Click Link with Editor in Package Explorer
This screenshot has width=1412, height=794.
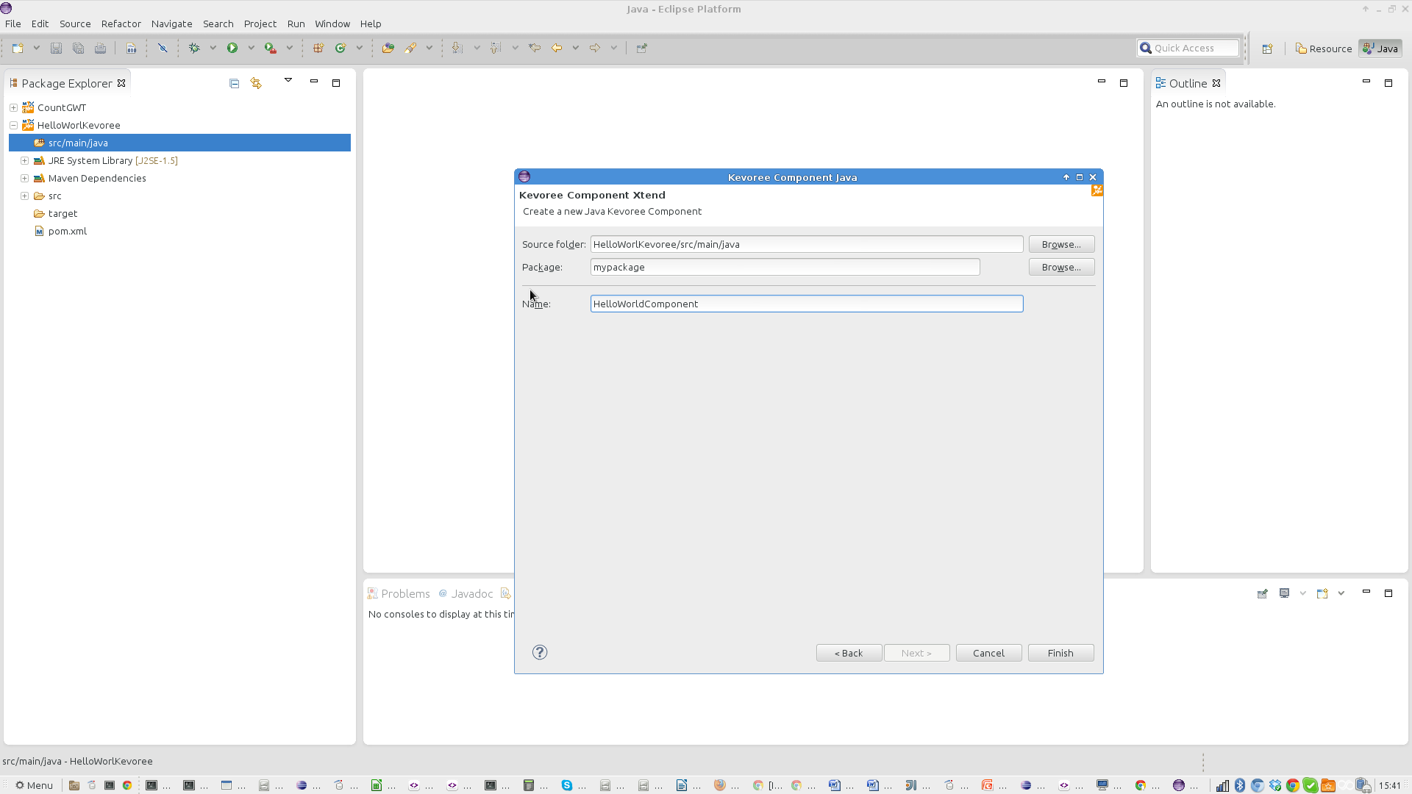[256, 83]
